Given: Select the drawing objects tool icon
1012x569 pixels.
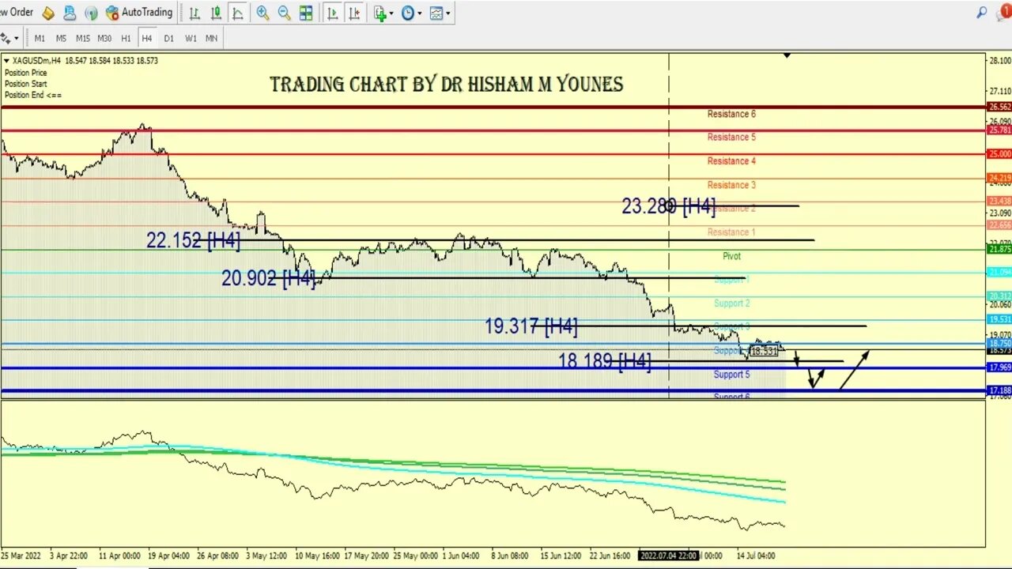Looking at the screenshot, I should point(6,38).
